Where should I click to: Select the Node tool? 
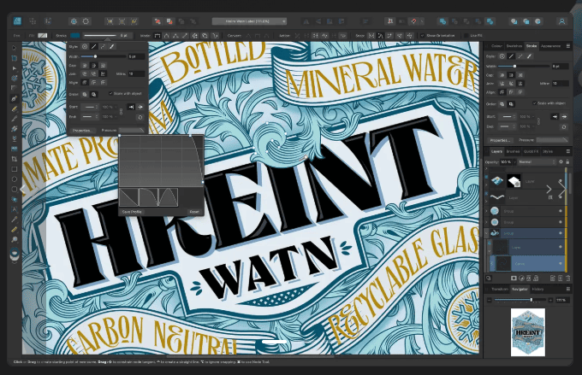click(14, 68)
